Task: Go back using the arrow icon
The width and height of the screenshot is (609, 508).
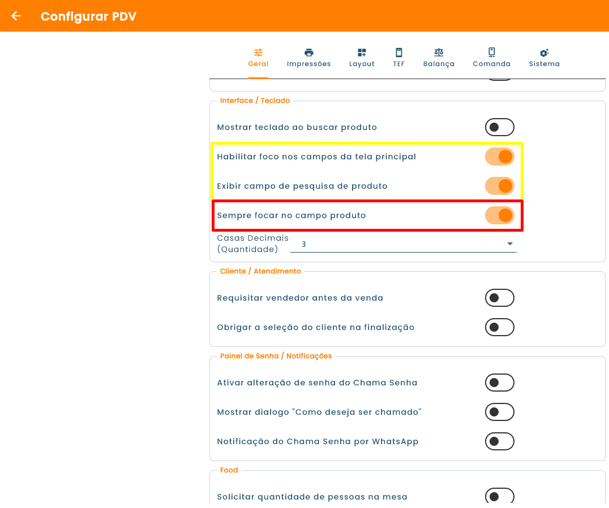Action: [16, 16]
